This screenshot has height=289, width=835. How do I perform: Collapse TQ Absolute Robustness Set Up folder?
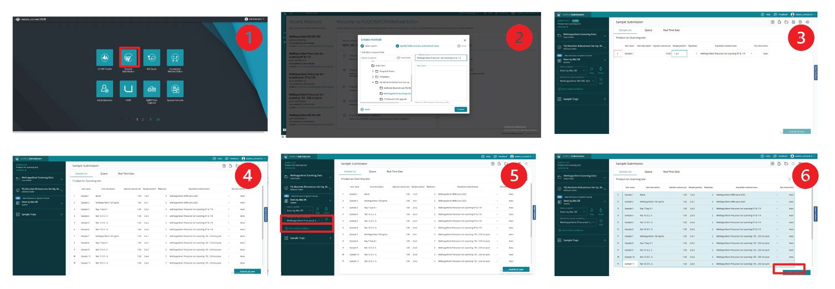(373, 82)
